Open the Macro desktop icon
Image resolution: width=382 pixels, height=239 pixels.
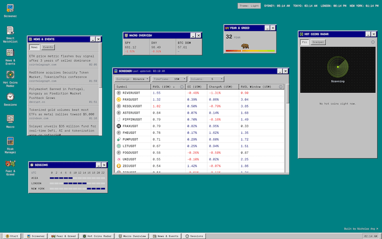[x=10, y=119]
